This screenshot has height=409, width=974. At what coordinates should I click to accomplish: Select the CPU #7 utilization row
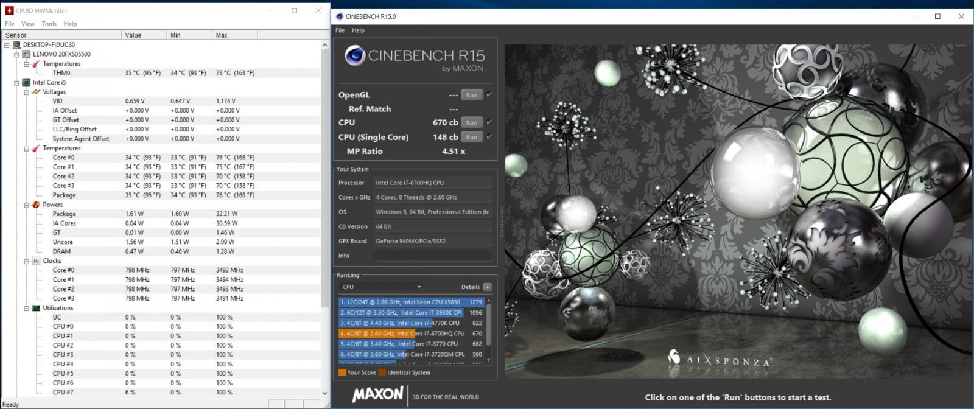(x=161, y=392)
